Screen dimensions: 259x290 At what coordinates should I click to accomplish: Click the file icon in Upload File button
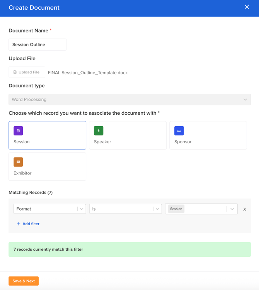pyautogui.click(x=15, y=72)
